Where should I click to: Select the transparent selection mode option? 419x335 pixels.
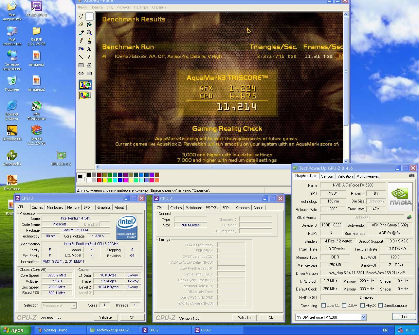click(85, 95)
